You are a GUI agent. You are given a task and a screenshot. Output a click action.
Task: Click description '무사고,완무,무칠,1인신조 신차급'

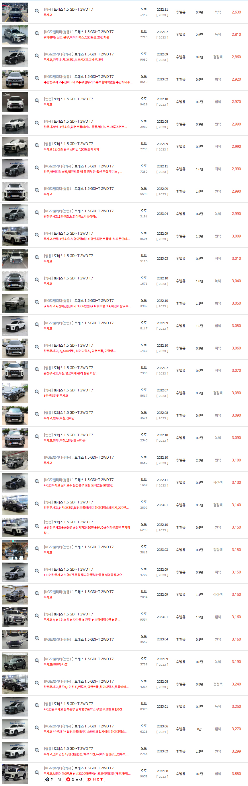(65, 441)
